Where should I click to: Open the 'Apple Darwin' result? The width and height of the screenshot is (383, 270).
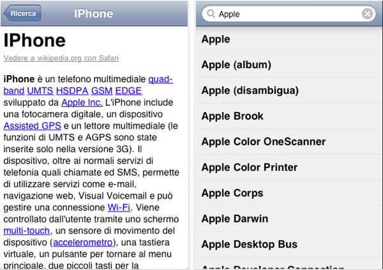click(289, 218)
